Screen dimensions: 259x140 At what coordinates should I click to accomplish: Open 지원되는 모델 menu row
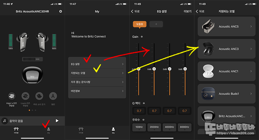coord(97,73)
